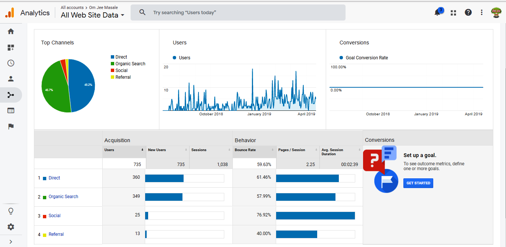Open Discover lightbulb icon in sidebar
Image resolution: width=506 pixels, height=247 pixels.
coord(11,211)
